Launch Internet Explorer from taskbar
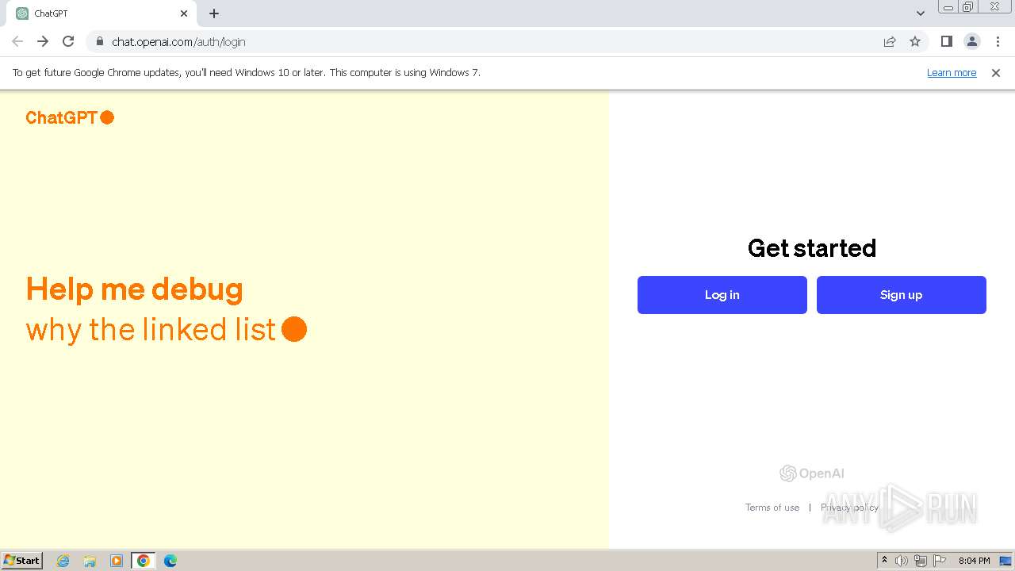Image resolution: width=1015 pixels, height=571 pixels. click(63, 561)
